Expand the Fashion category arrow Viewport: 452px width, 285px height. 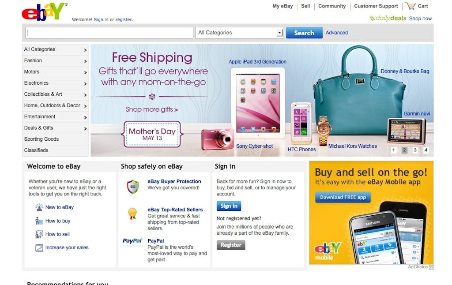pos(85,61)
